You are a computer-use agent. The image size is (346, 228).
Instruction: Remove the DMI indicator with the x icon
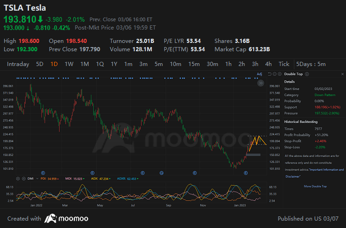pyautogui.click(x=24, y=179)
